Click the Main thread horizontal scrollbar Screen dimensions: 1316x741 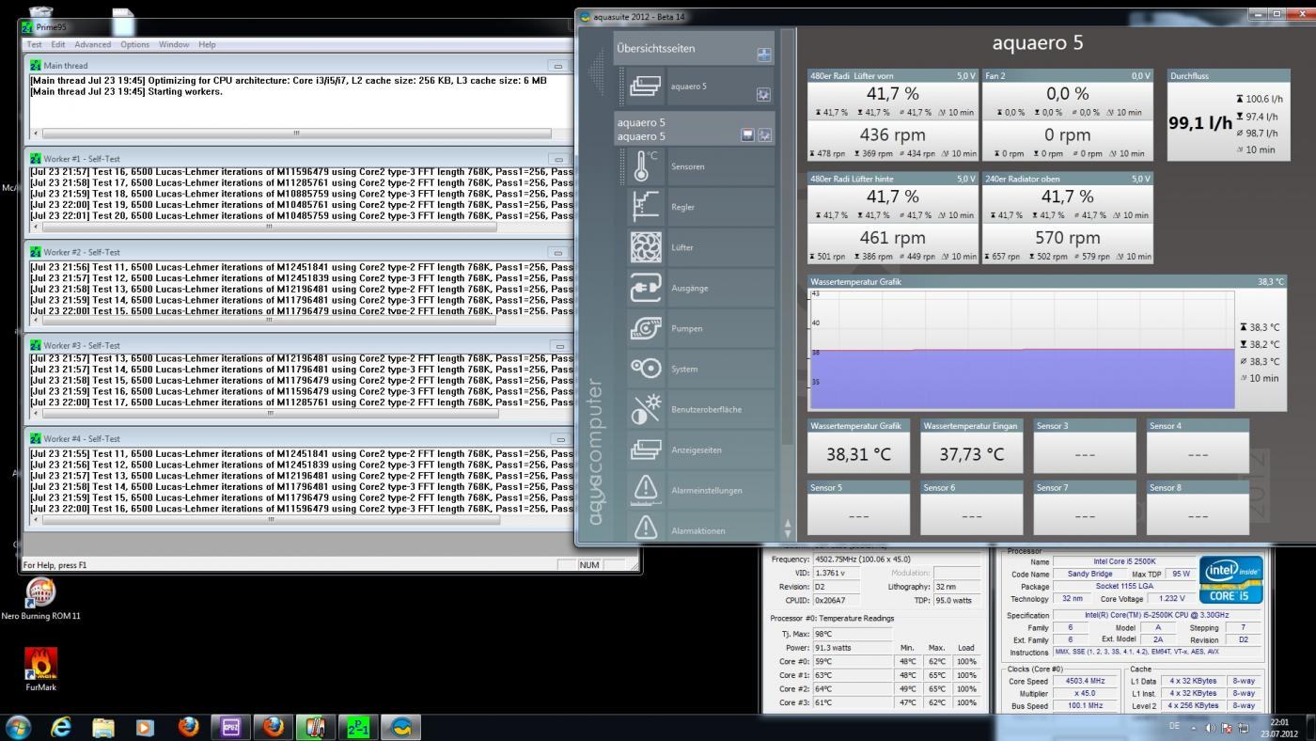pos(297,133)
